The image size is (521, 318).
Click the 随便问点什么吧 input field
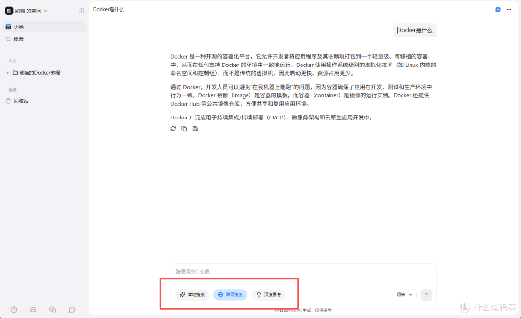tap(303, 272)
